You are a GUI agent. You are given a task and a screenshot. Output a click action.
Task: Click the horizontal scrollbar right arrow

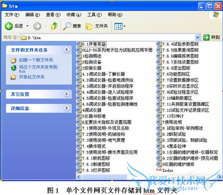[219, 177]
